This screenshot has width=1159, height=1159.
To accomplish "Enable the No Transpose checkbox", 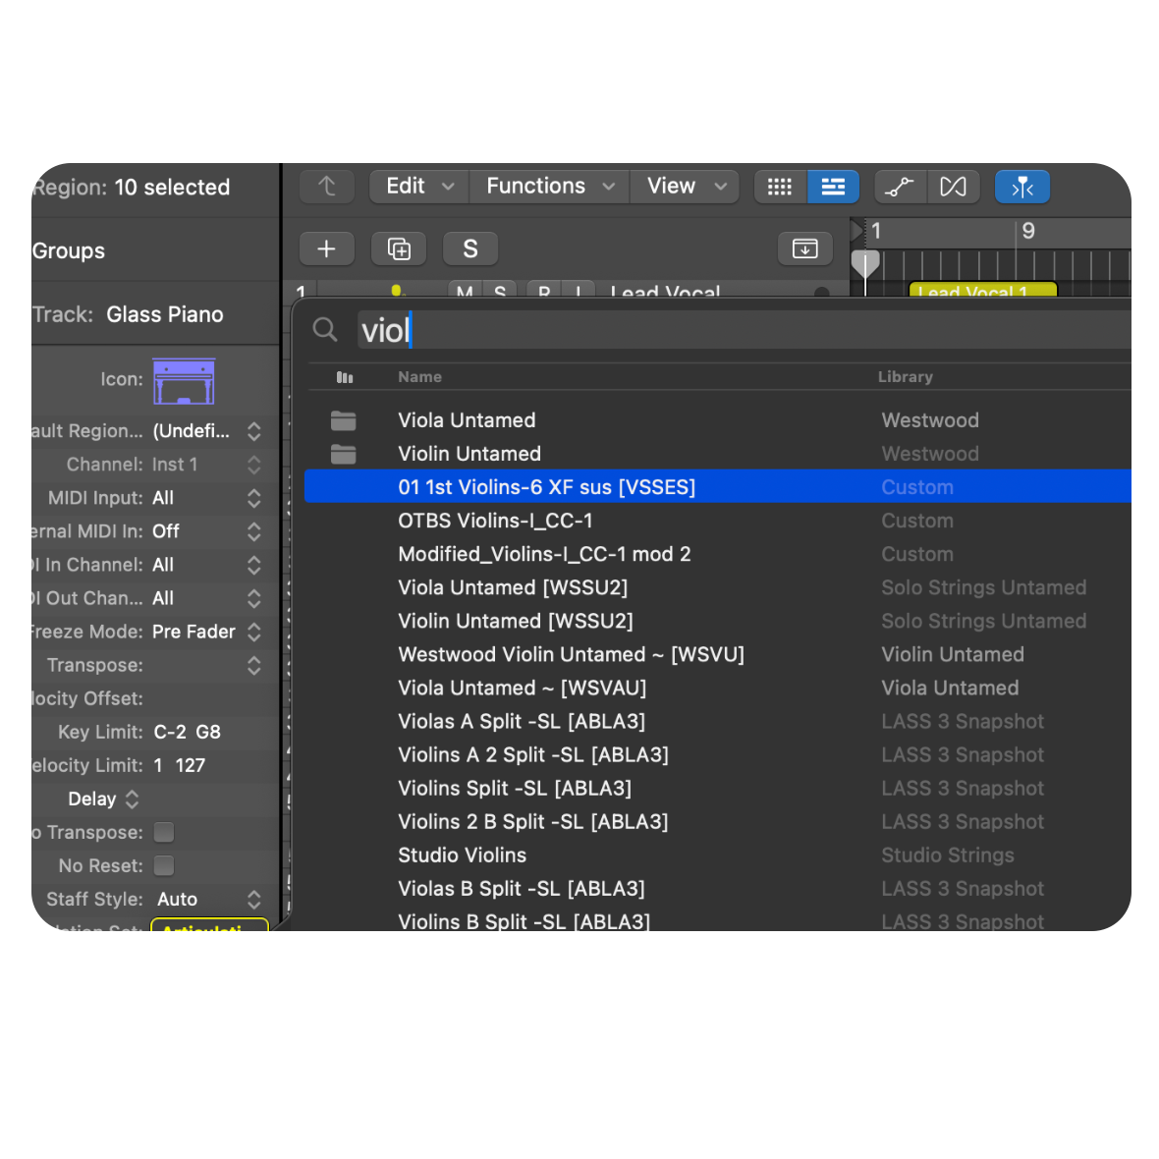I will pos(164,832).
